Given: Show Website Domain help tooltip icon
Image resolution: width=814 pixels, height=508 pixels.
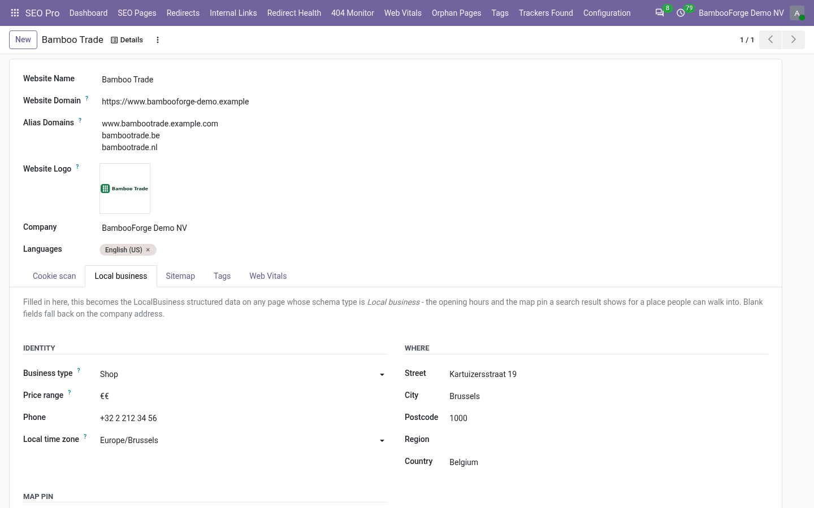Looking at the screenshot, I should (86, 98).
